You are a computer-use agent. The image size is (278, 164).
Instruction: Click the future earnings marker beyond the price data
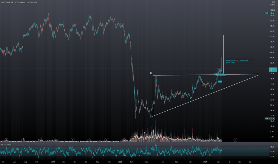[x=235, y=140]
